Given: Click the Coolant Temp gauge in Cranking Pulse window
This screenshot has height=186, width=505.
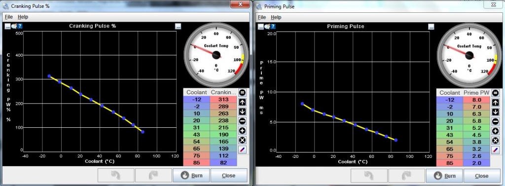Looking at the screenshot, I should [216, 55].
